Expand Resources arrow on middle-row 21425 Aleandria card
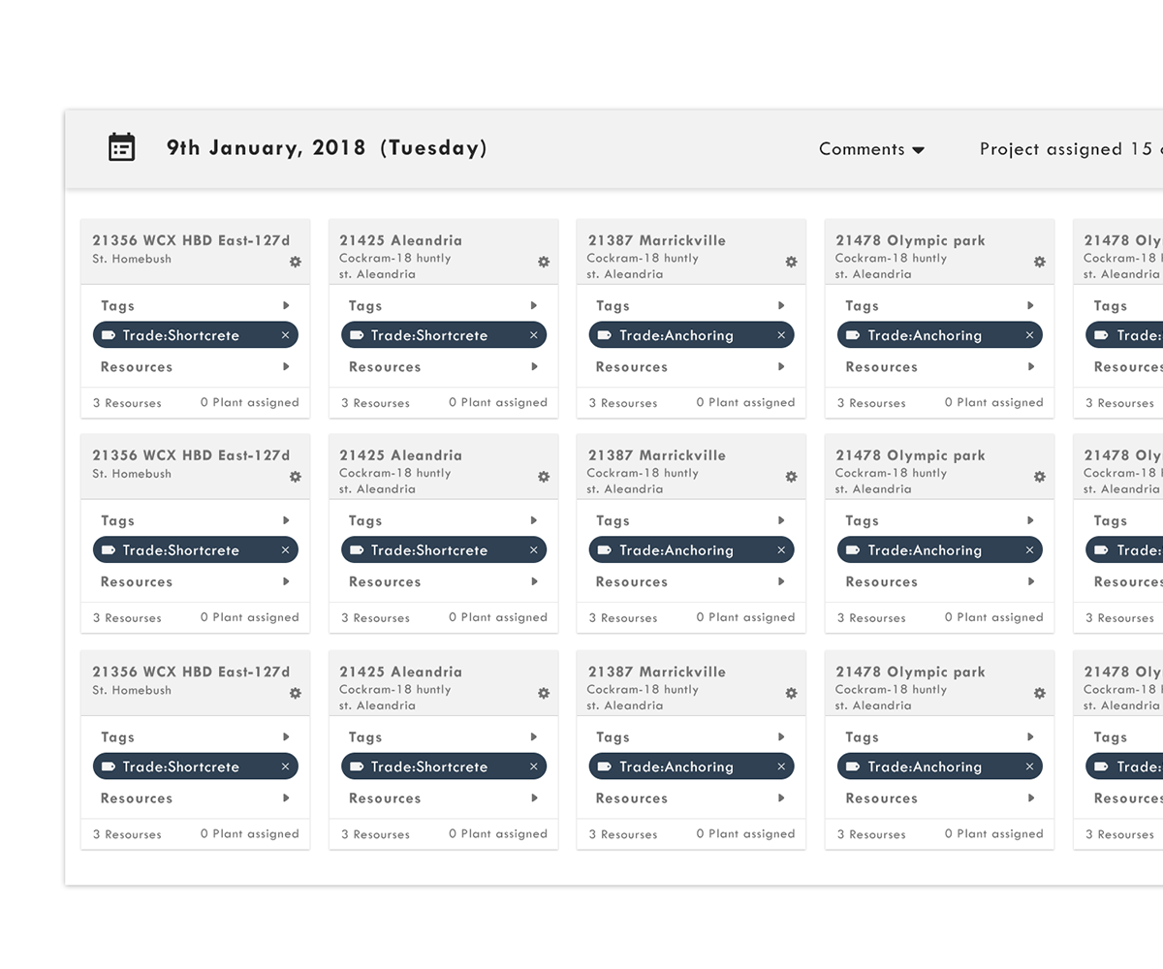The height and width of the screenshot is (969, 1163). [x=534, y=581]
